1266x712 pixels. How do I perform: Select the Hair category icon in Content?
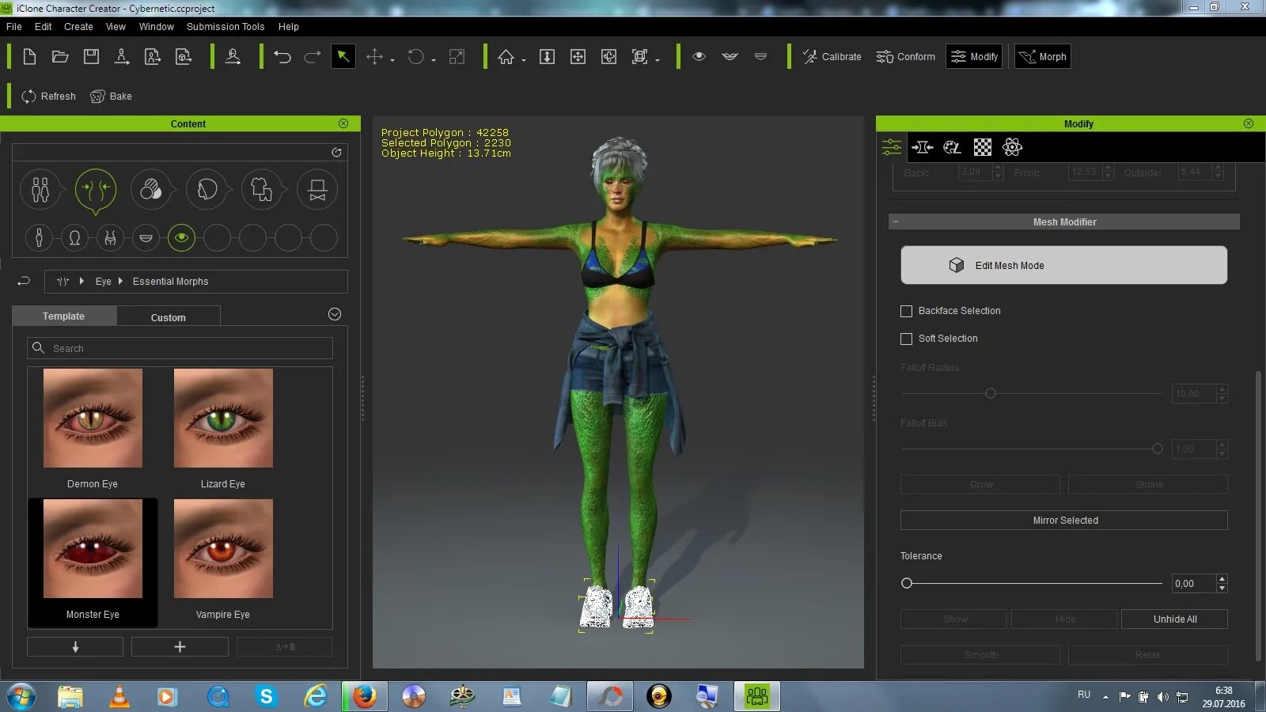click(207, 190)
